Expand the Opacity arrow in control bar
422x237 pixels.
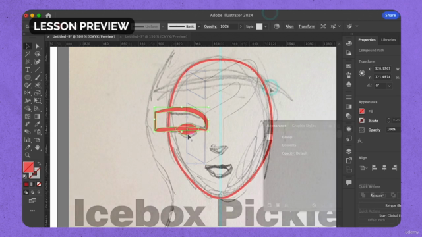click(x=241, y=26)
